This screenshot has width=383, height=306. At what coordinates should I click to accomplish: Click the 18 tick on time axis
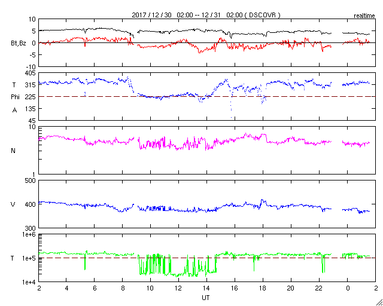click(x=263, y=289)
